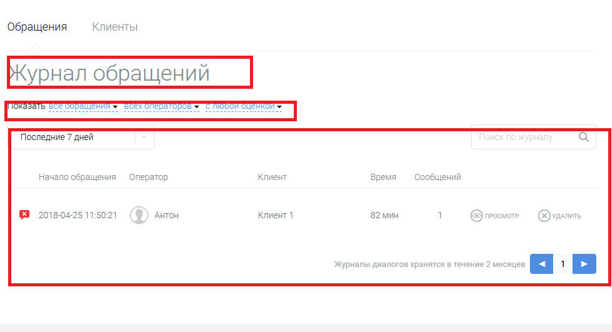Click the Поиск по журналу search field
Image resolution: width=612 pixels, height=332 pixels.
[x=534, y=137]
